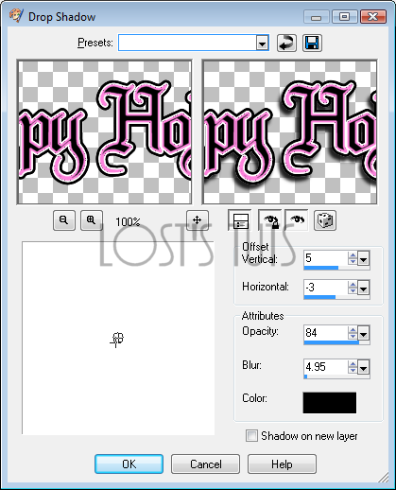Reset settings to default with arrow icon

pyautogui.click(x=286, y=43)
